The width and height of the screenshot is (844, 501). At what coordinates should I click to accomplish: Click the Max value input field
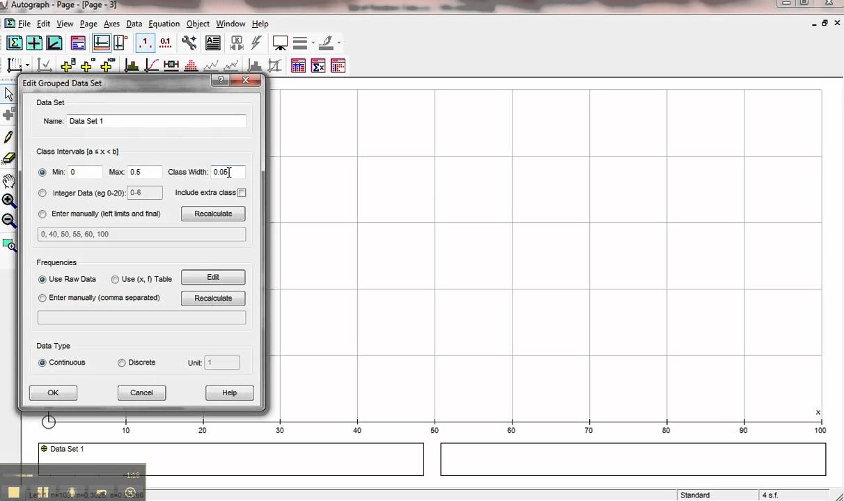(144, 172)
